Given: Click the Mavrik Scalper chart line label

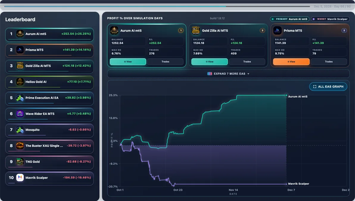Looking at the screenshot, I should [298, 184].
